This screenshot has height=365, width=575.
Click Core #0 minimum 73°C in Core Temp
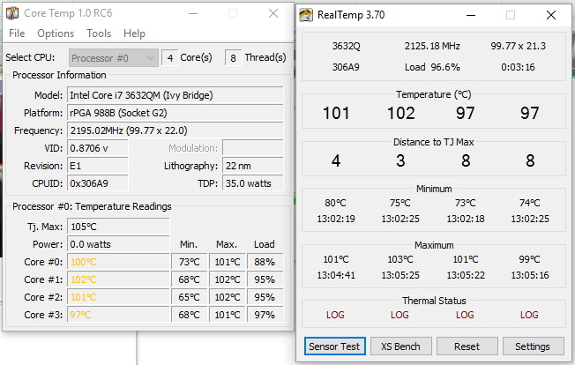point(190,262)
